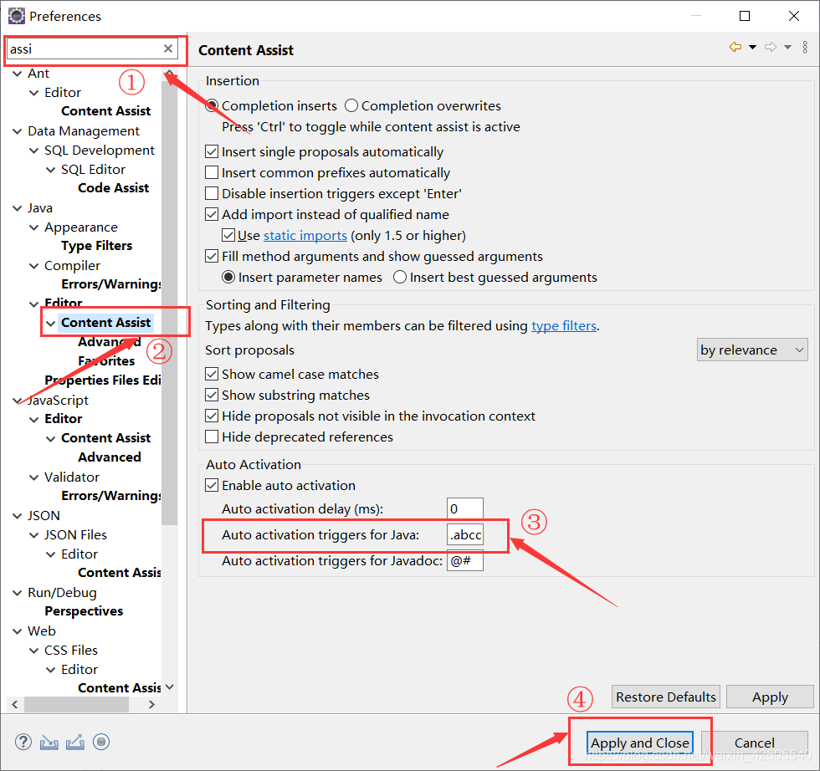Open the forward history dropdown arrow
The height and width of the screenshot is (771, 820).
[787, 47]
